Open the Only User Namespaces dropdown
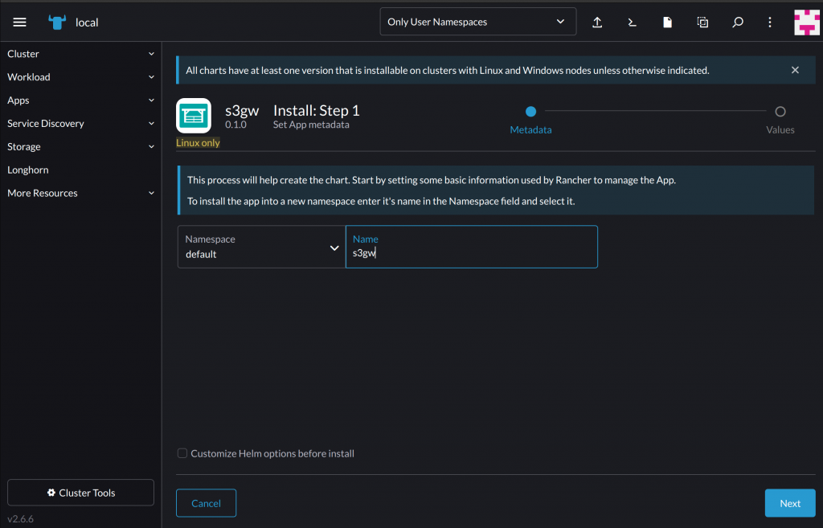Image resolution: width=823 pixels, height=528 pixels. pos(477,22)
